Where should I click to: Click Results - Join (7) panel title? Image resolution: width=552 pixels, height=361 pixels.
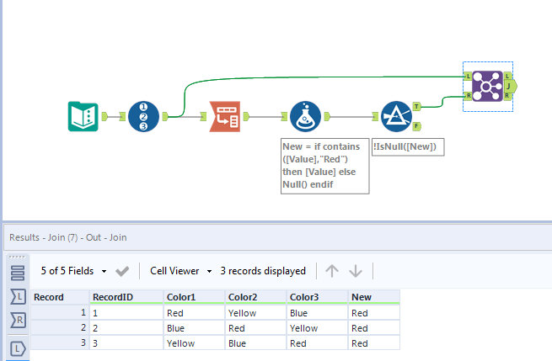pos(68,237)
